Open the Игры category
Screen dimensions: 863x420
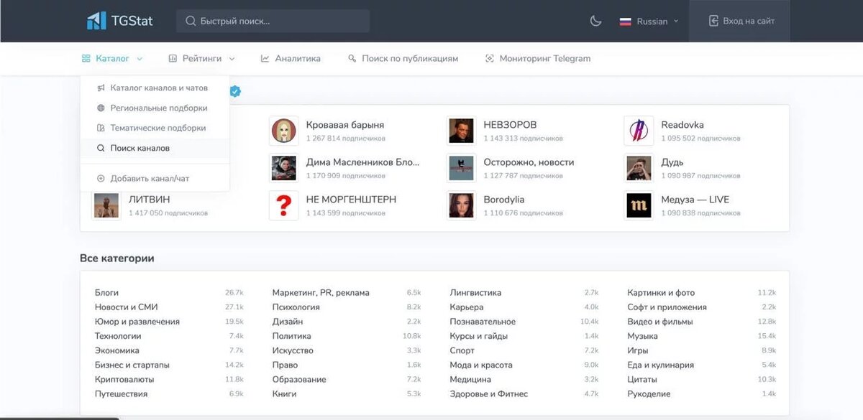pos(637,350)
